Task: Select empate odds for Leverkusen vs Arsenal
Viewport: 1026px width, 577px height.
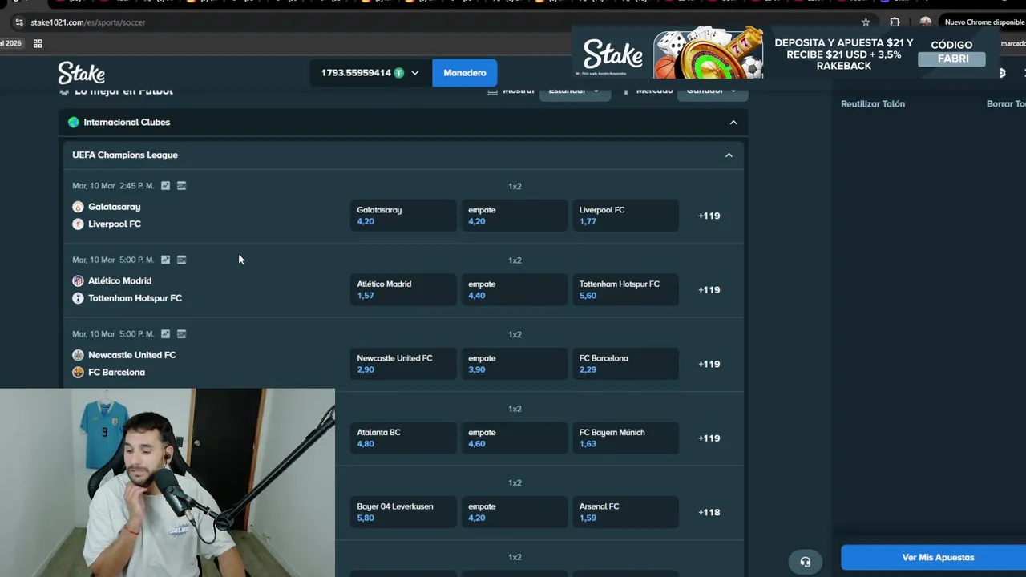Action: click(515, 512)
